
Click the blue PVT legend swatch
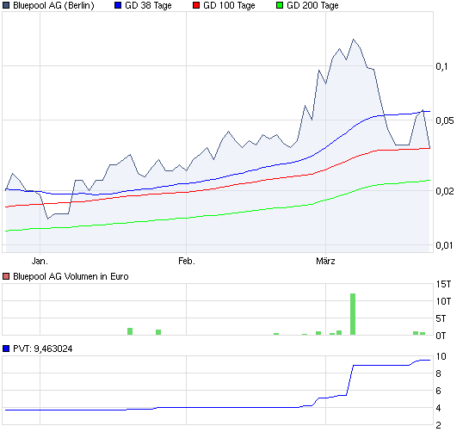pos(6,349)
